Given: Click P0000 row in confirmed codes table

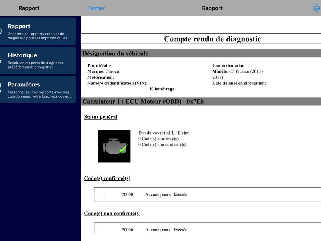Looking at the screenshot, I should 207,194.
